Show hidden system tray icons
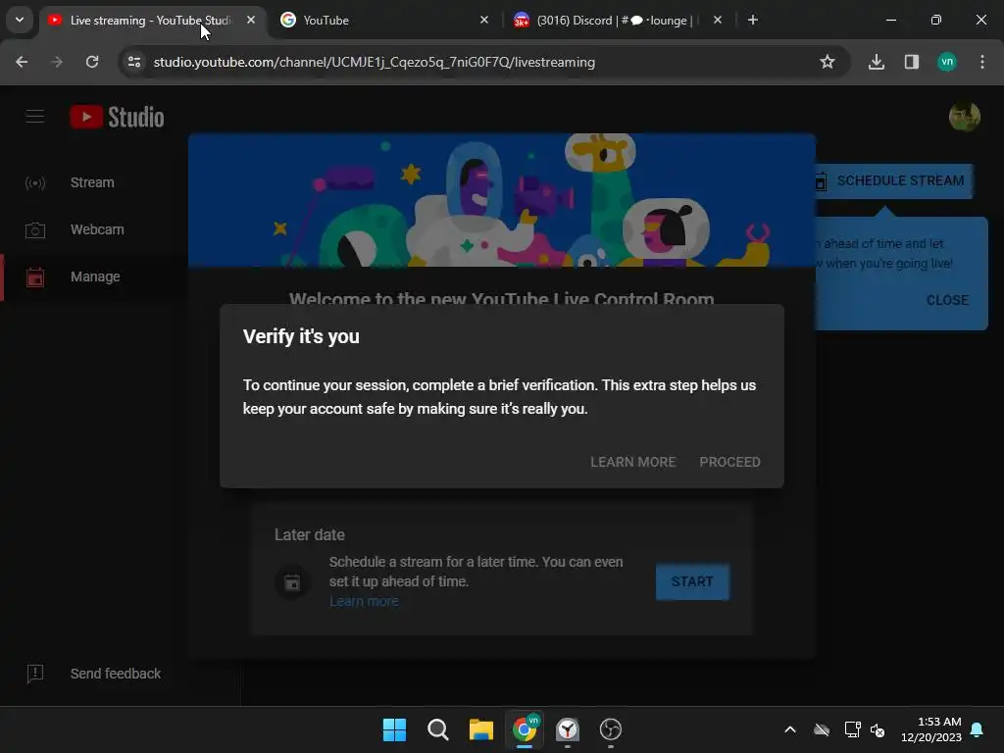The width and height of the screenshot is (1004, 753). (x=790, y=729)
